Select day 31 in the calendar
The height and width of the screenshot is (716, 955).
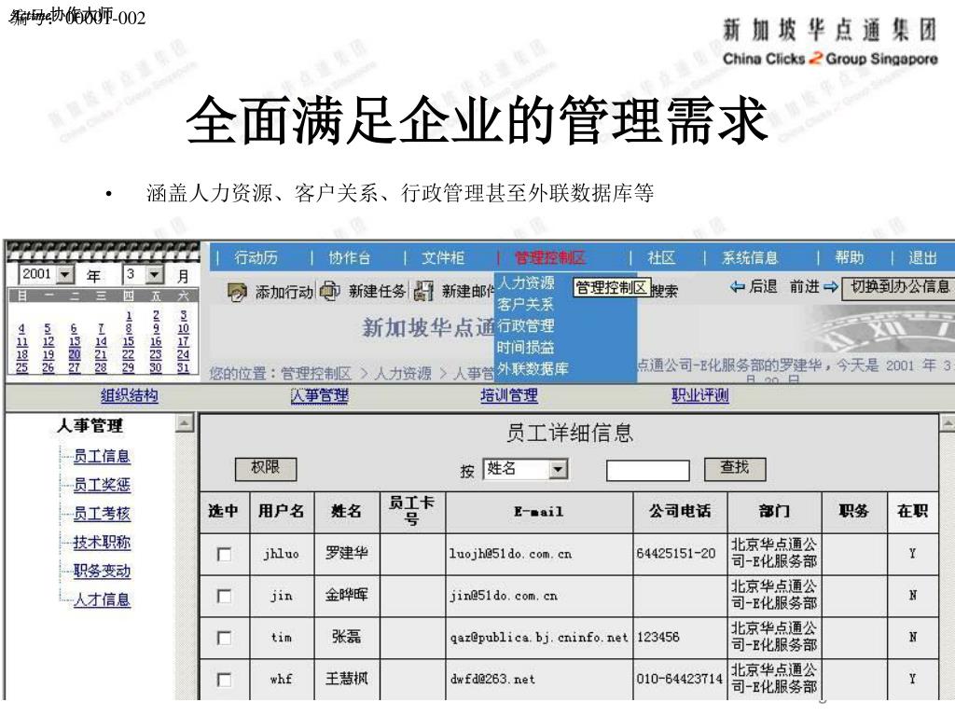(183, 367)
